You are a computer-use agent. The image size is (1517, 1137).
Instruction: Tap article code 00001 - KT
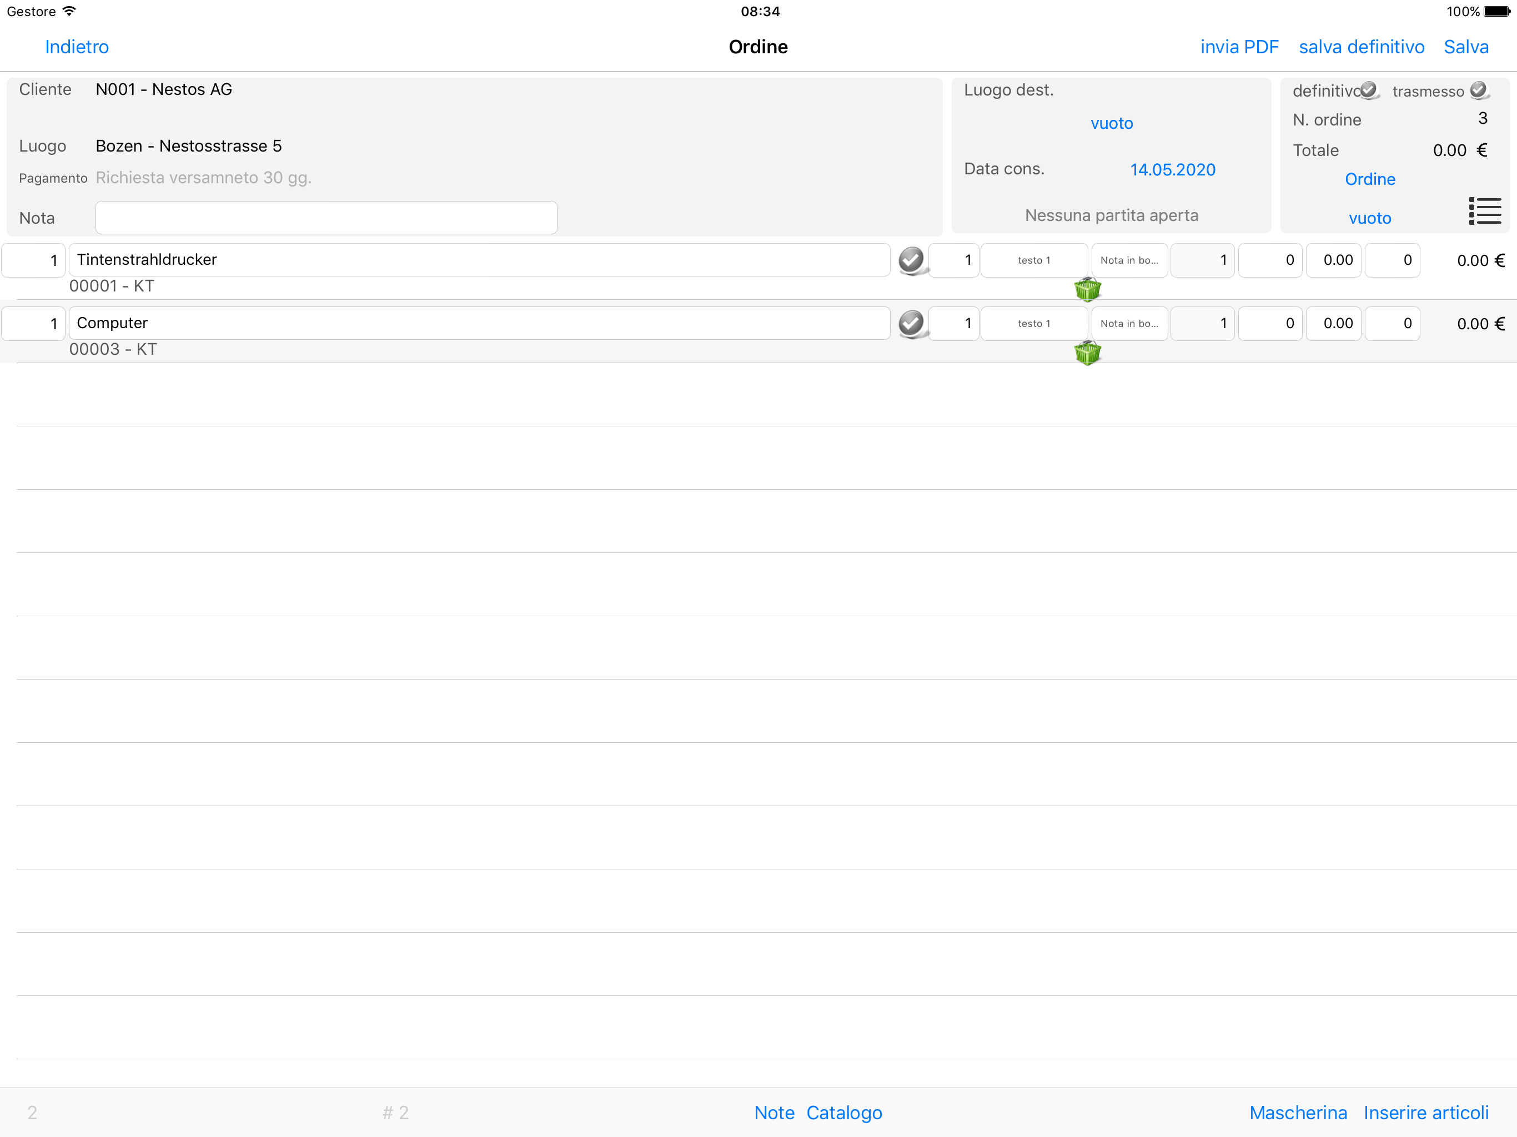point(112,286)
